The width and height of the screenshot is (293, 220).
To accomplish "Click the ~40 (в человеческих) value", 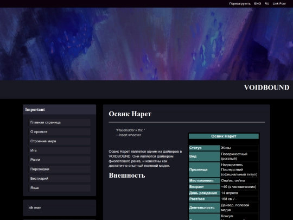I will click(239, 187).
